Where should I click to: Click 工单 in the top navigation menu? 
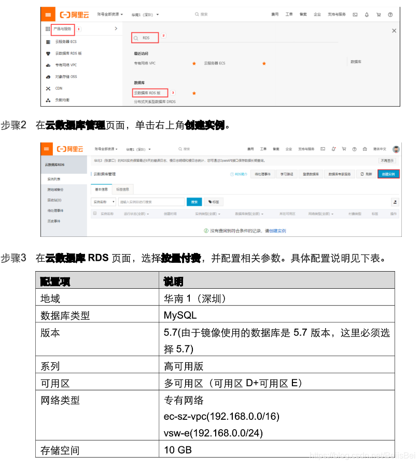pyautogui.click(x=289, y=14)
